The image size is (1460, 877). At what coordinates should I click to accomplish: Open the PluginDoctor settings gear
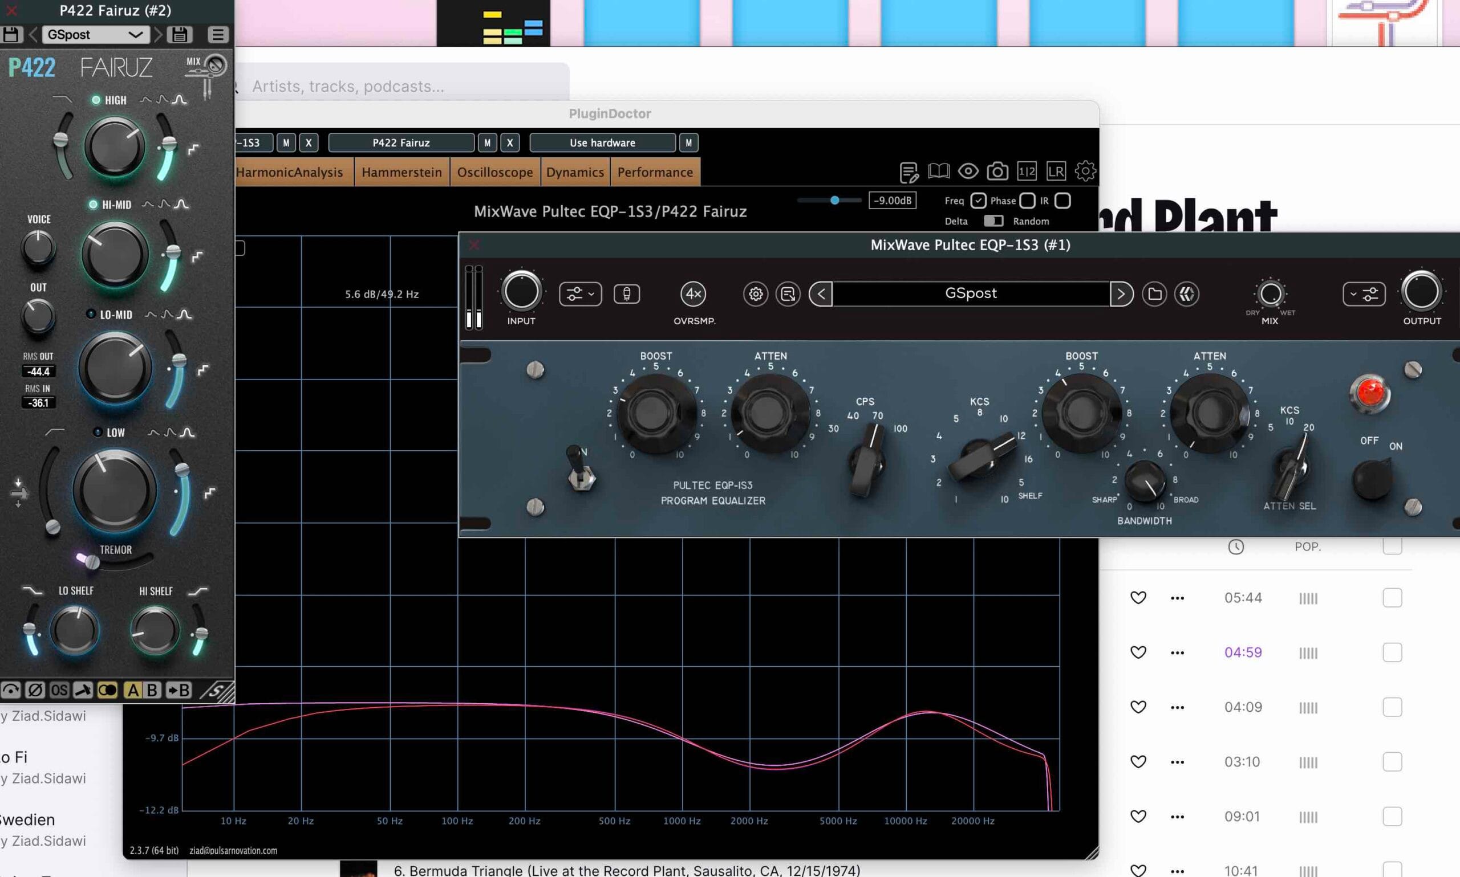(x=1085, y=172)
